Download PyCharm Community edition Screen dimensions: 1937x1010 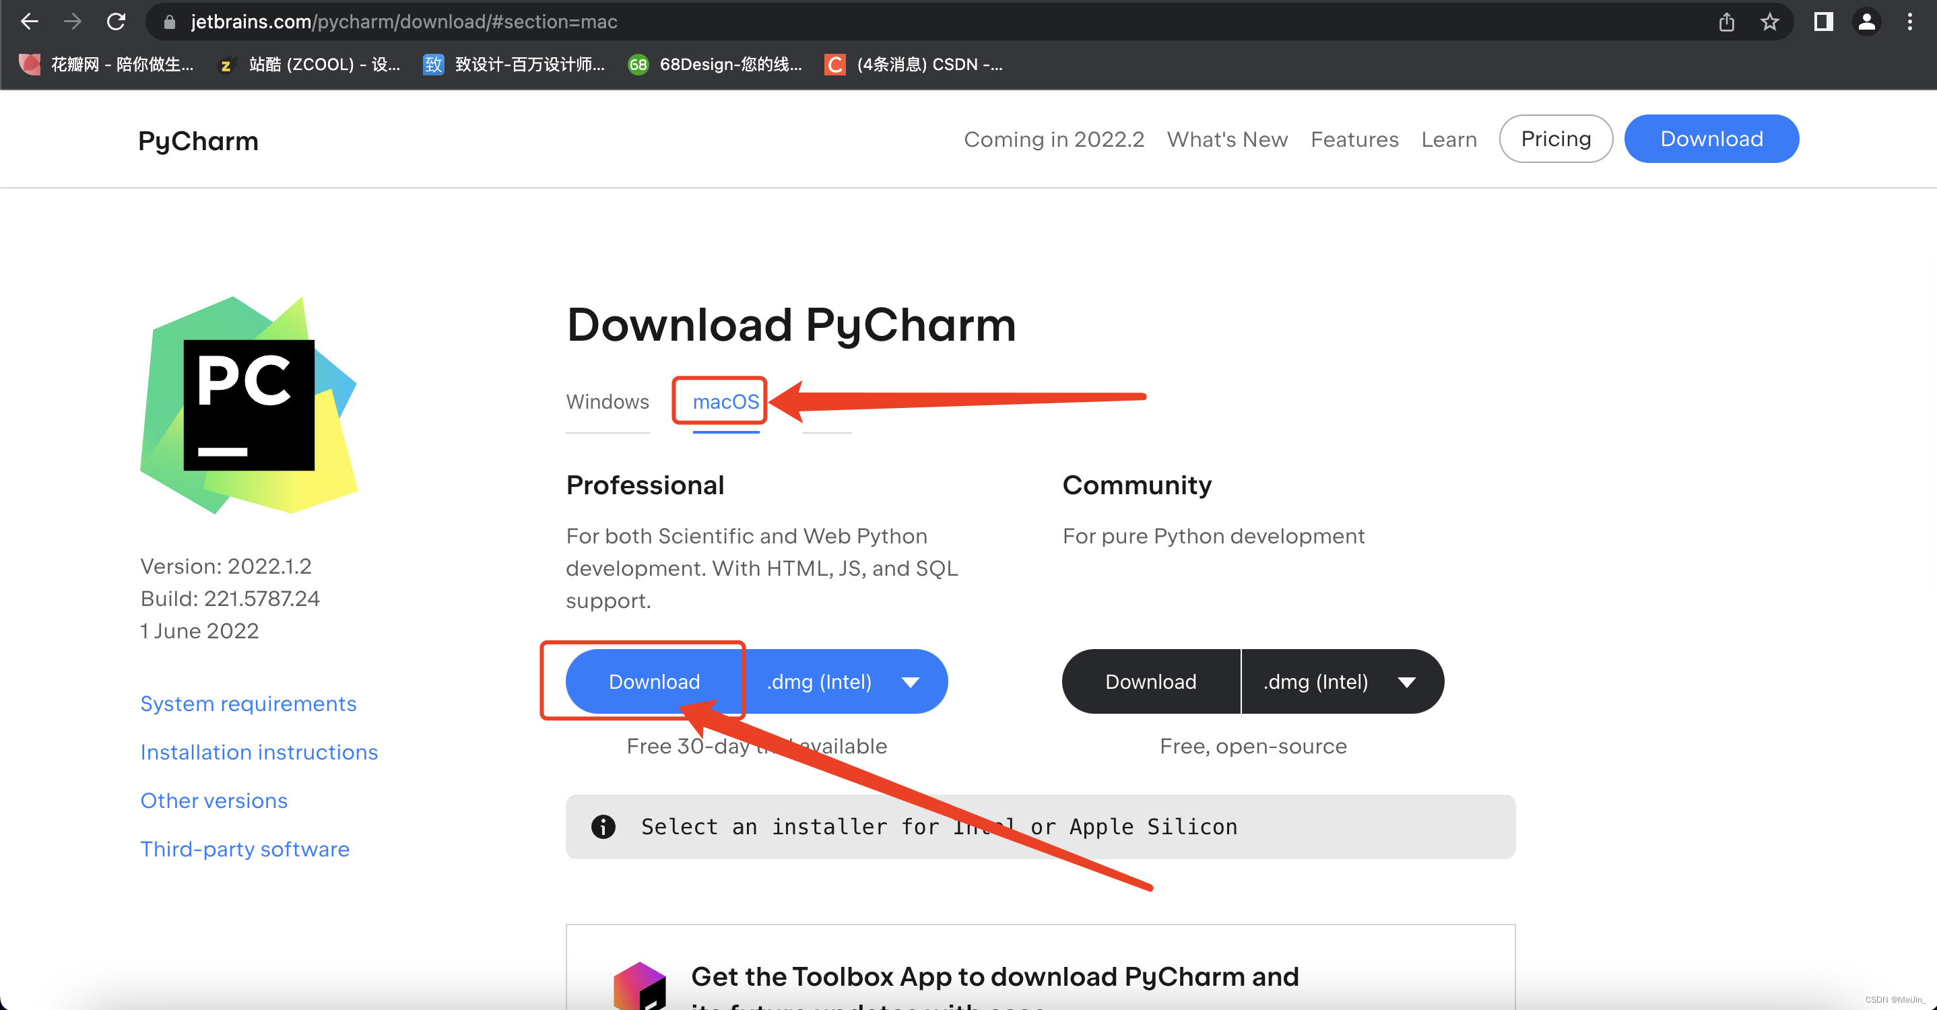pos(1150,681)
